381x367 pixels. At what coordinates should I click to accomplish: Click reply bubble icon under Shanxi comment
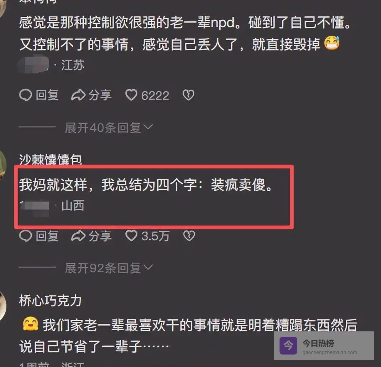pos(26,236)
